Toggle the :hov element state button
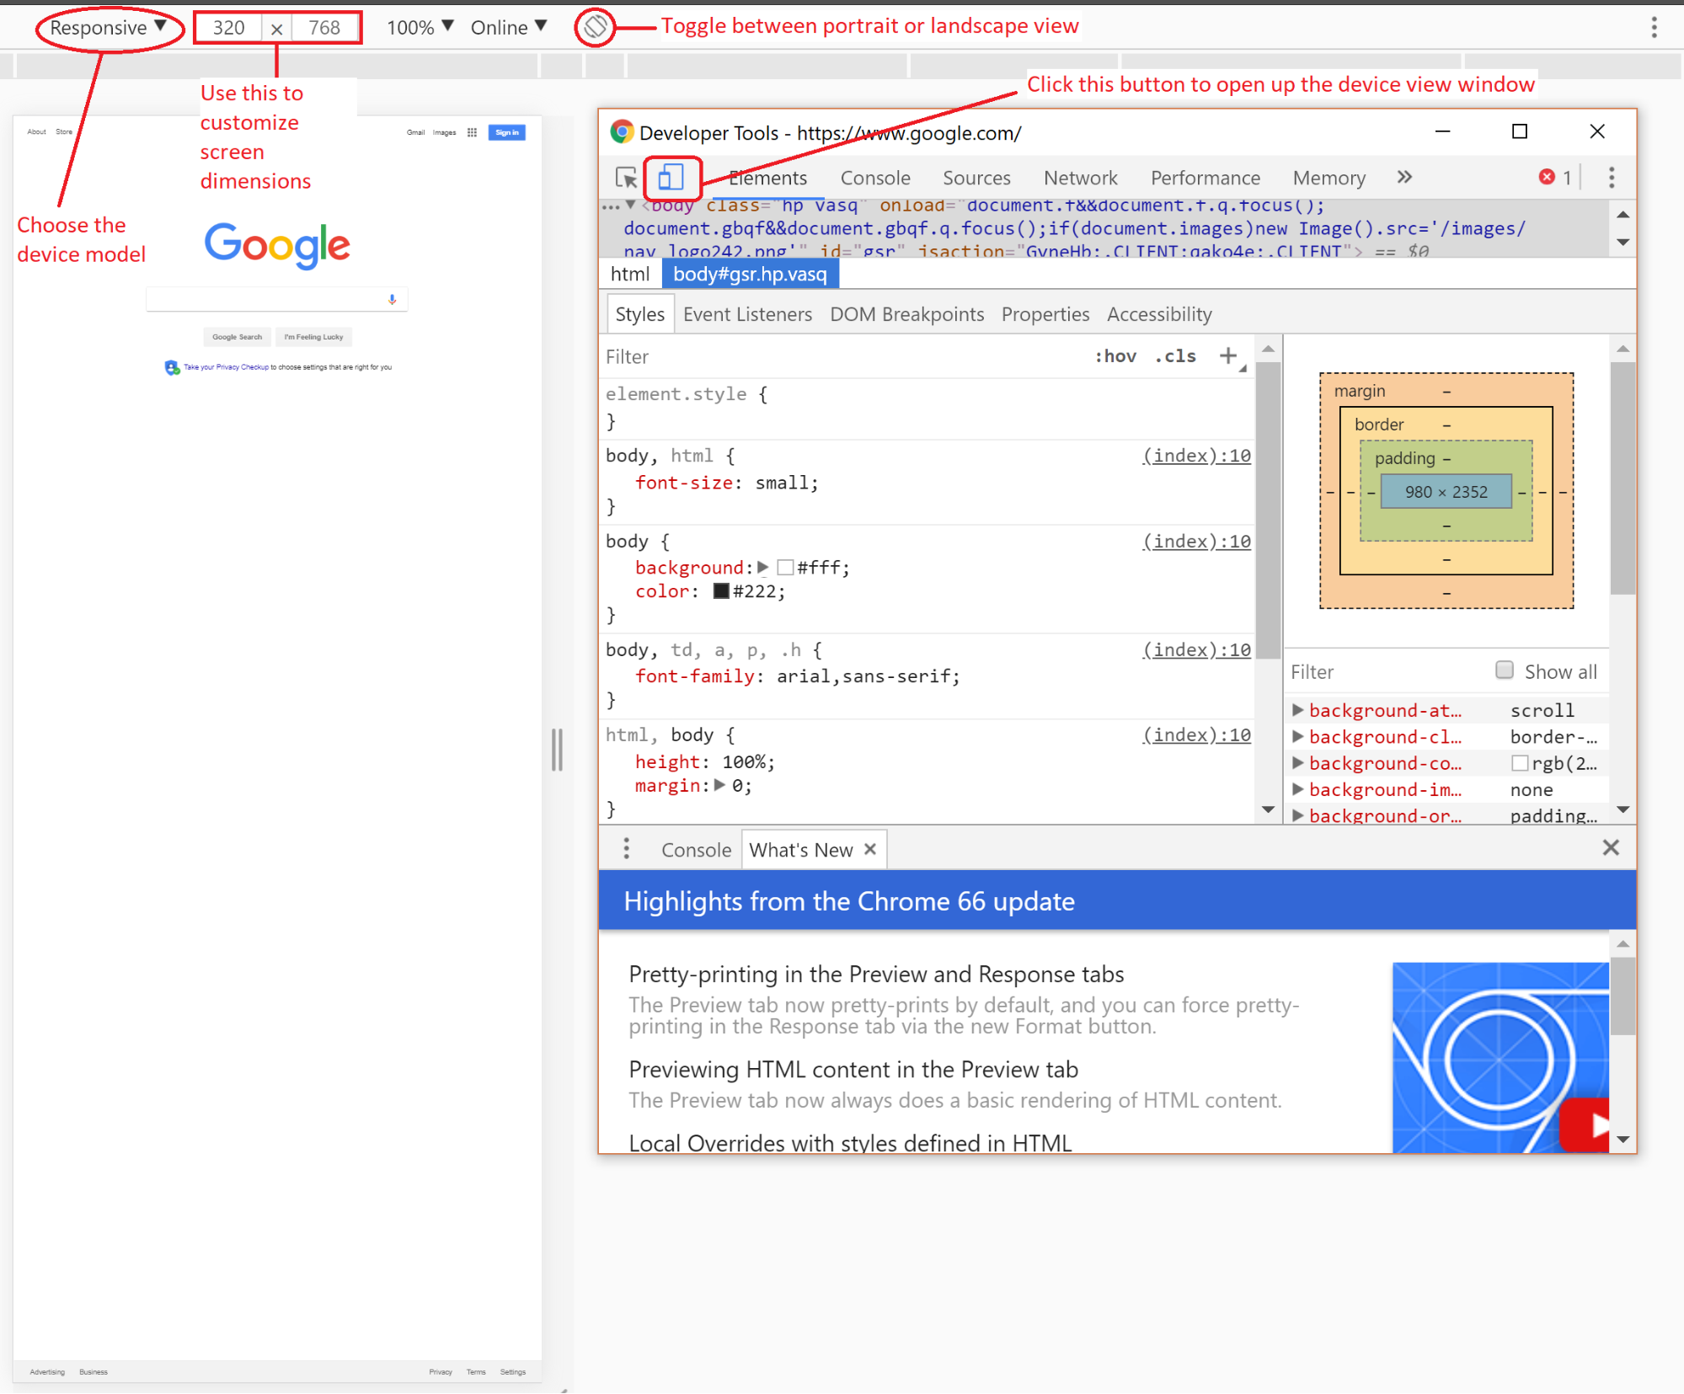 (1116, 356)
